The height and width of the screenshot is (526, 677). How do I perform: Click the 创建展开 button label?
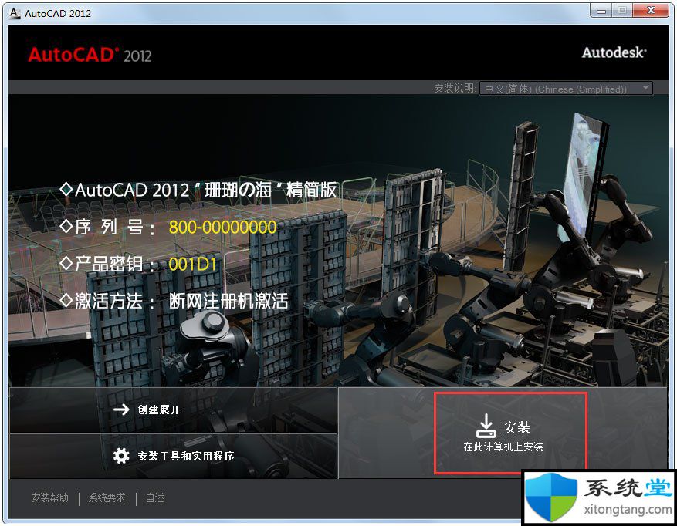(159, 410)
